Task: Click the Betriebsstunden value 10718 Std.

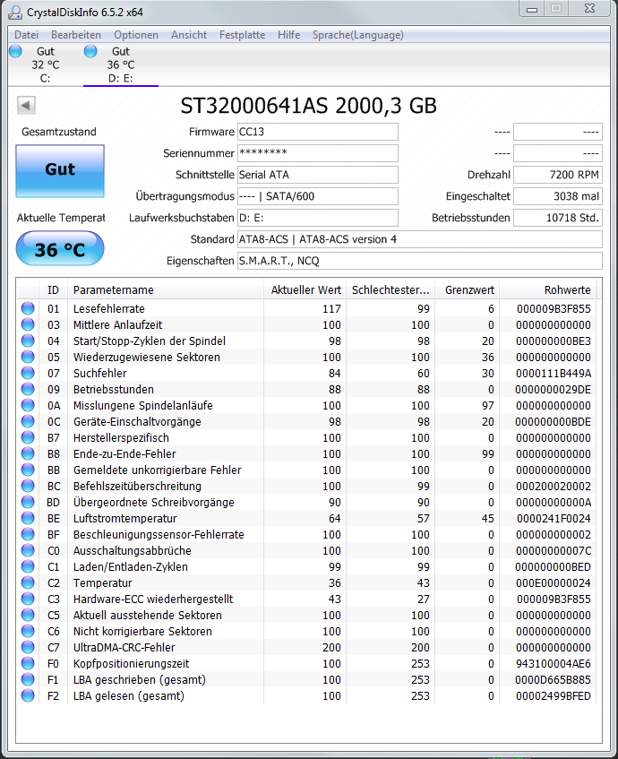Action: coord(557,218)
